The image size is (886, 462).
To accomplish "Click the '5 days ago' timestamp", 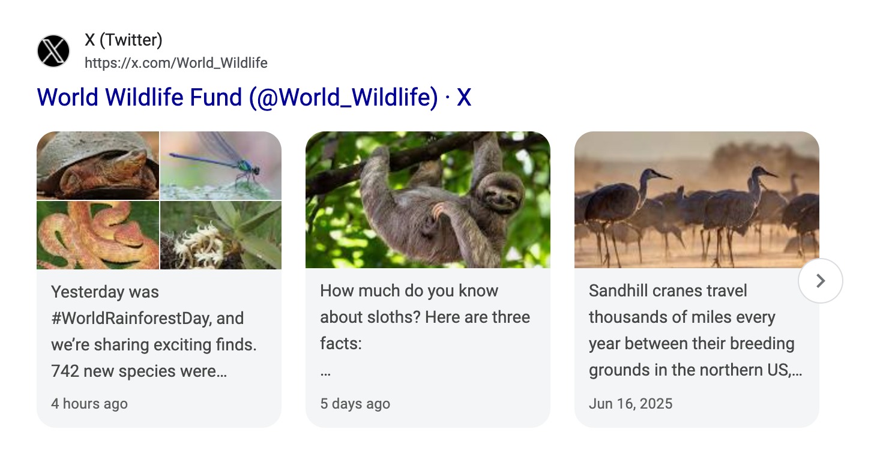I will pos(355,403).
